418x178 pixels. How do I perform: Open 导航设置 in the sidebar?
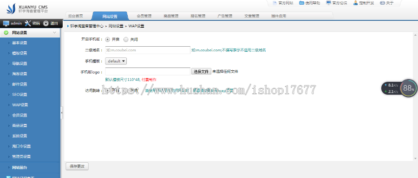pyautogui.click(x=20, y=64)
